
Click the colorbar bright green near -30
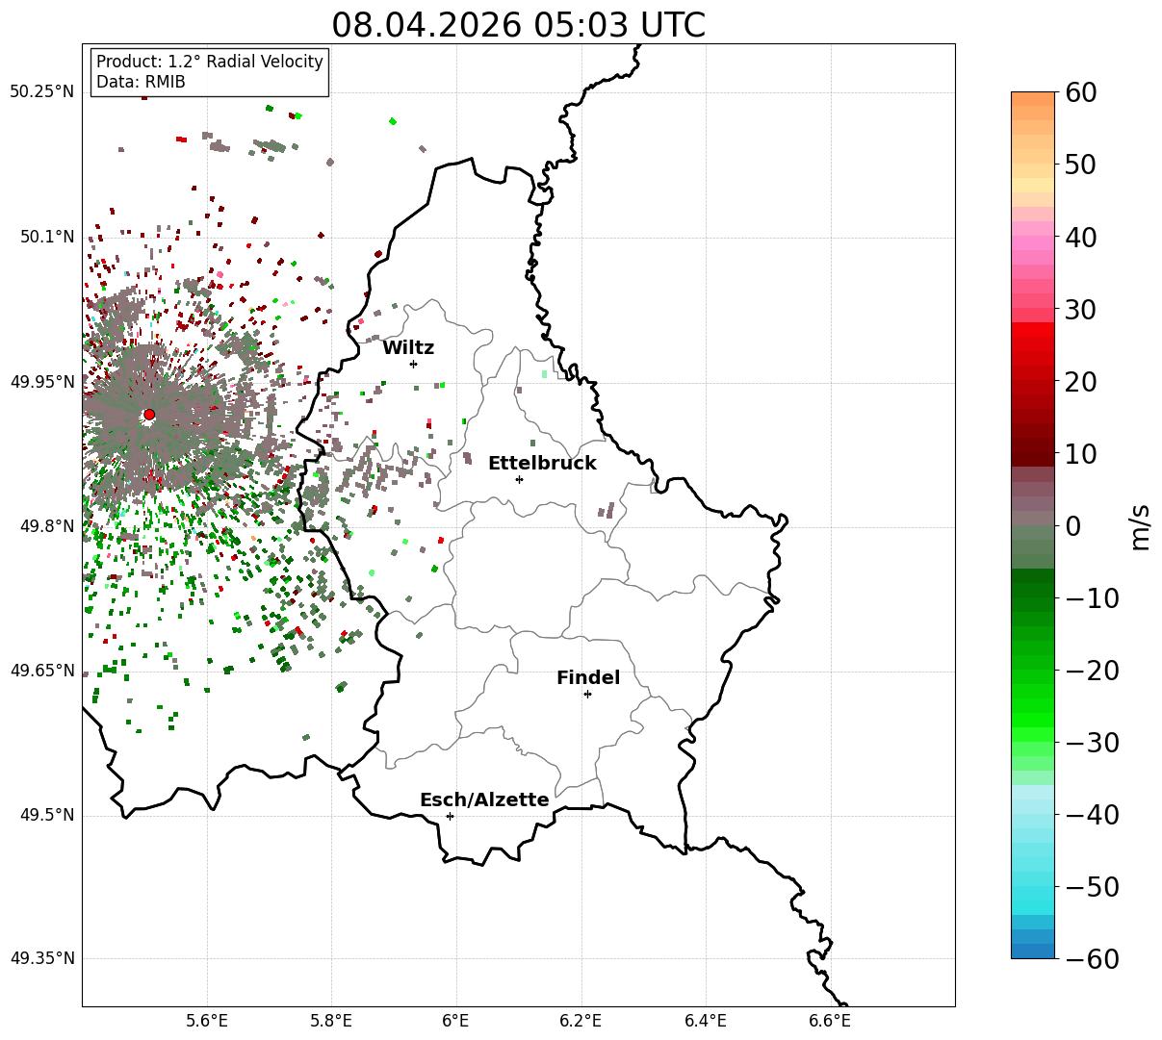click(x=1033, y=742)
